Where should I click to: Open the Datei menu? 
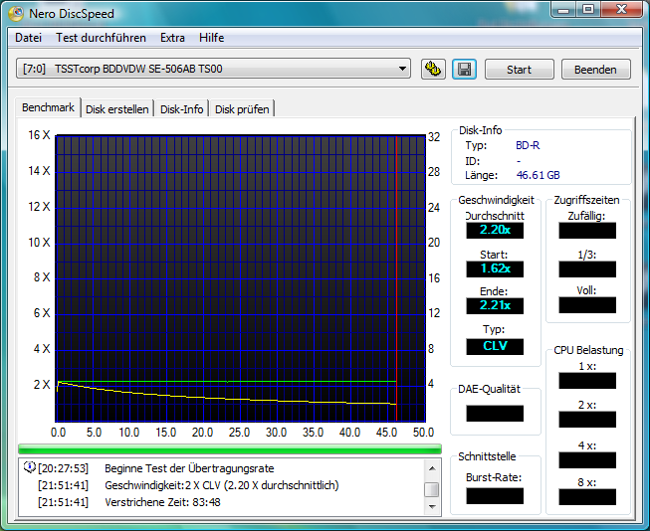tap(28, 38)
